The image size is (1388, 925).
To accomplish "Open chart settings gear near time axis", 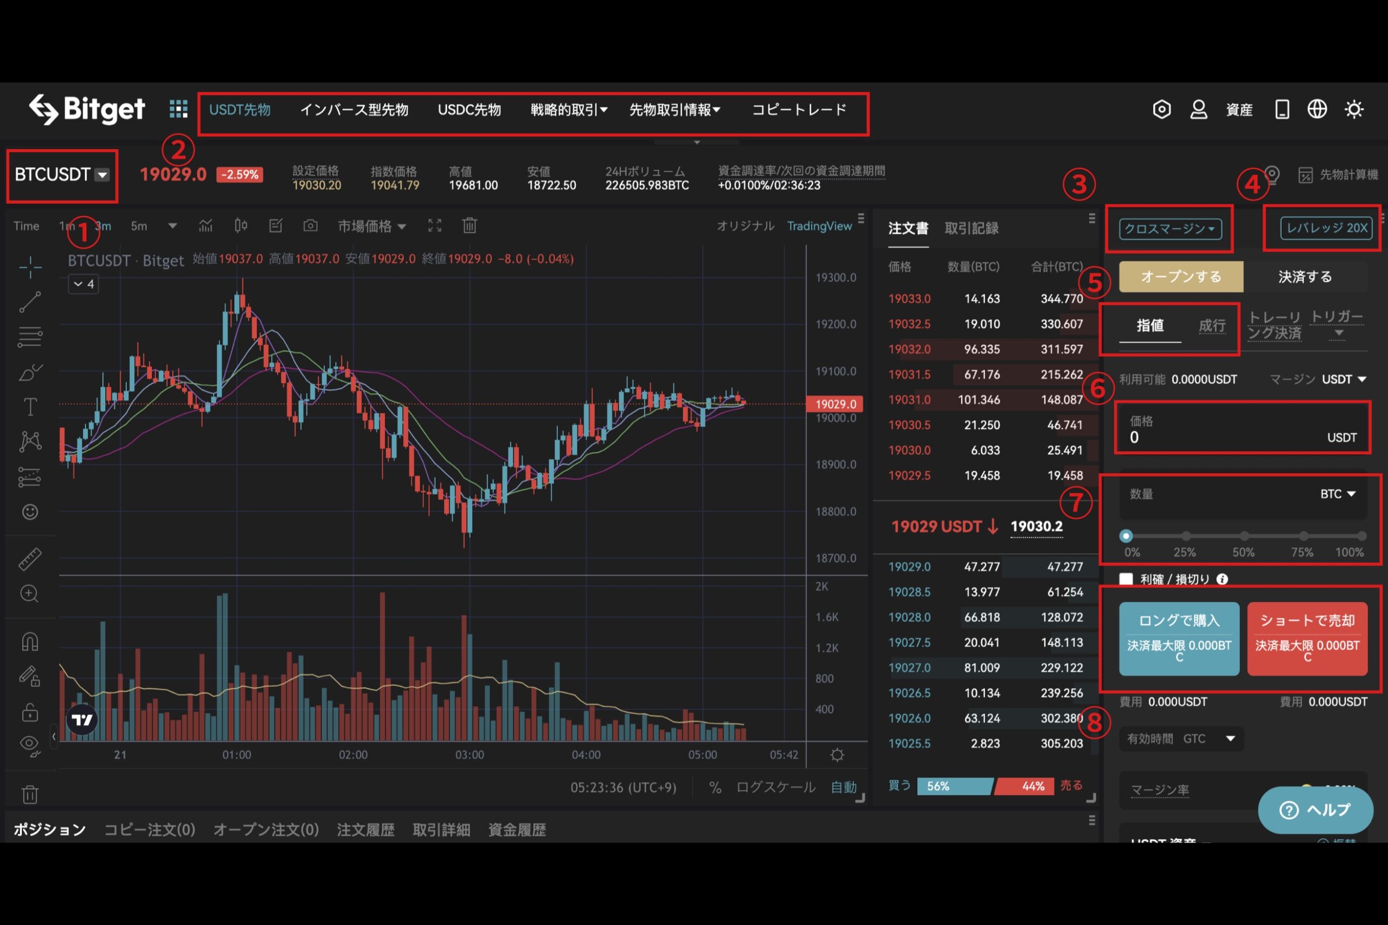I will tap(837, 755).
